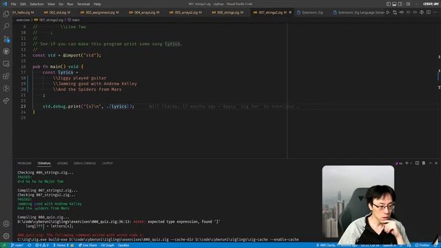Image resolution: width=441 pixels, height=248 pixels.
Task: Click the split editor right icon
Action: 429,12
